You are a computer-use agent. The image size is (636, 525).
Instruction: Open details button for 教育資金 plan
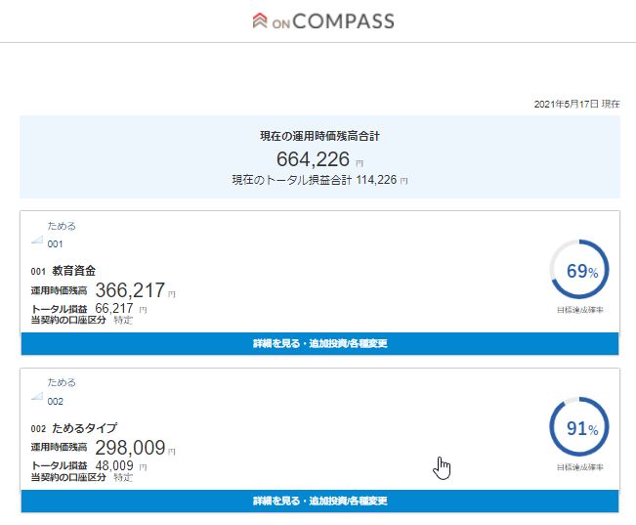(x=319, y=343)
